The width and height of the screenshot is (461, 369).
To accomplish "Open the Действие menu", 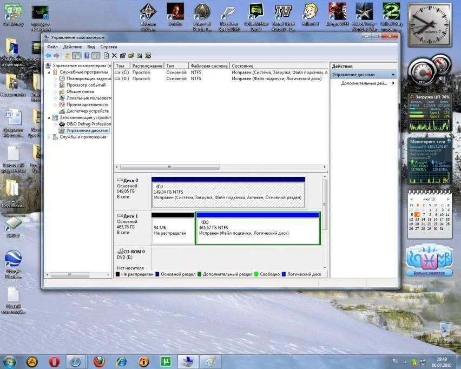I will [73, 47].
